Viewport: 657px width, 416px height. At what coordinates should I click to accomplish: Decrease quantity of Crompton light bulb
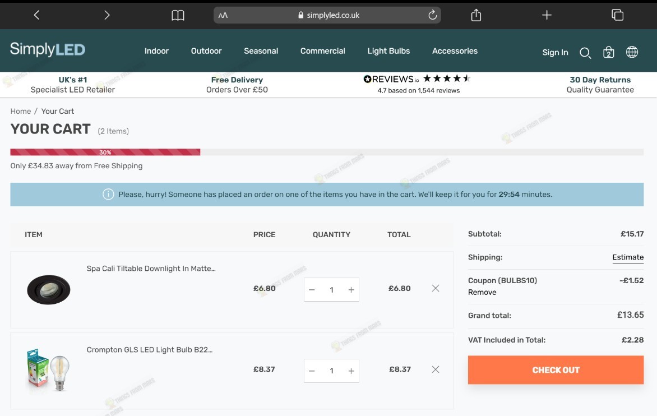(x=312, y=371)
